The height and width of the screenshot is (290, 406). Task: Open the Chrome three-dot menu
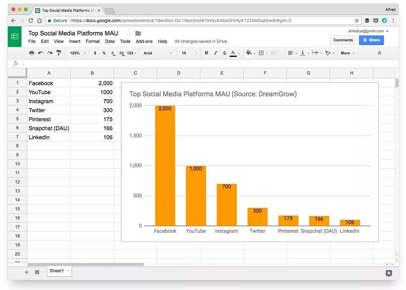393,20
